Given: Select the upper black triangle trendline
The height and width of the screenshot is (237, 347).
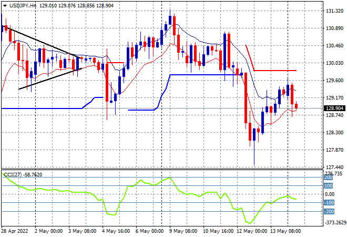Looking at the screenshot, I should (x=42, y=42).
